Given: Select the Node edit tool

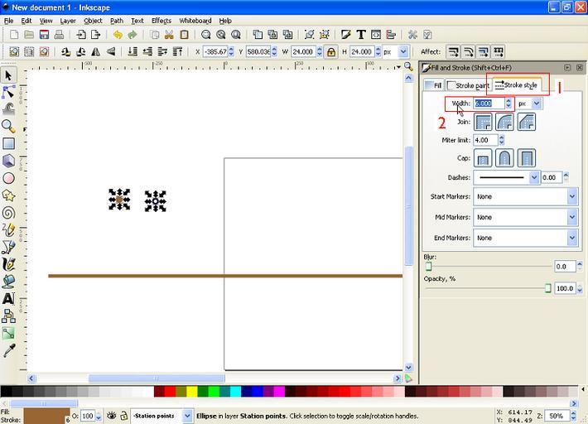Looking at the screenshot, I should [8, 92].
